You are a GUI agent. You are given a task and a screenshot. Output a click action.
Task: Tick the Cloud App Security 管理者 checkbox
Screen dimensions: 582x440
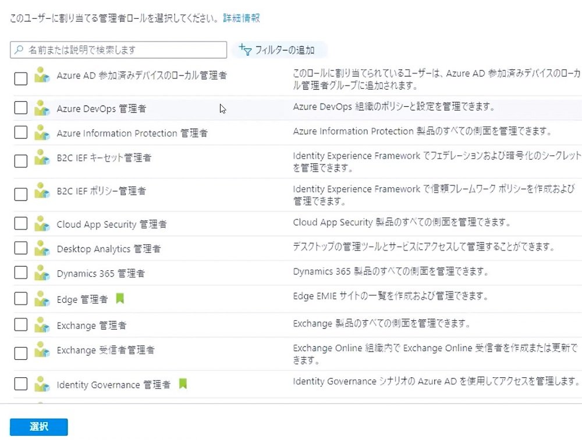21,223
